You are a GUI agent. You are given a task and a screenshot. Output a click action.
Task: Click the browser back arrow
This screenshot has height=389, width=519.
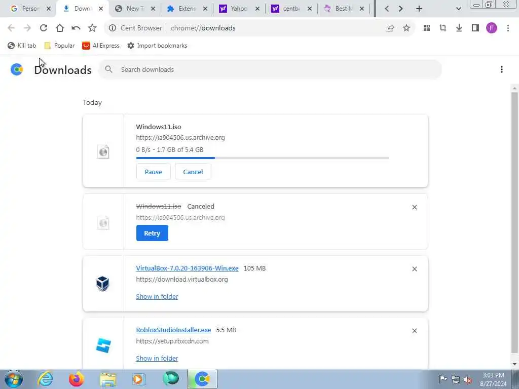pos(11,28)
